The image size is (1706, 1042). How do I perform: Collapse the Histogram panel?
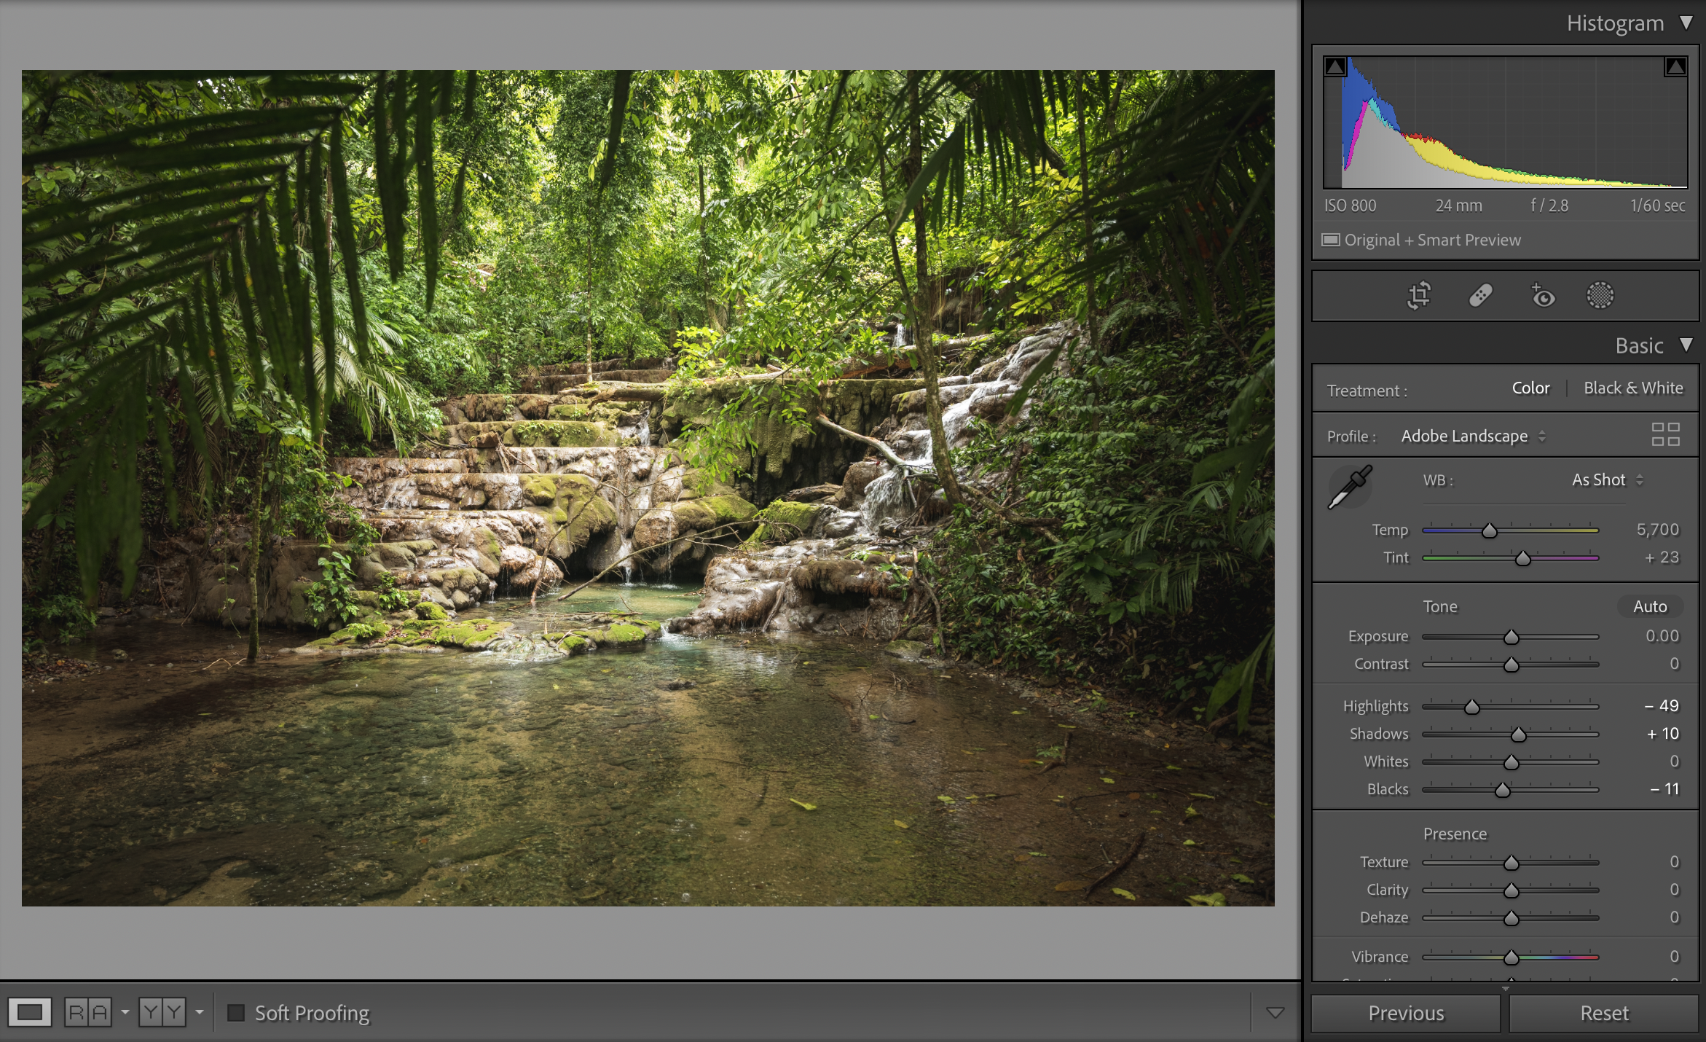(x=1686, y=23)
